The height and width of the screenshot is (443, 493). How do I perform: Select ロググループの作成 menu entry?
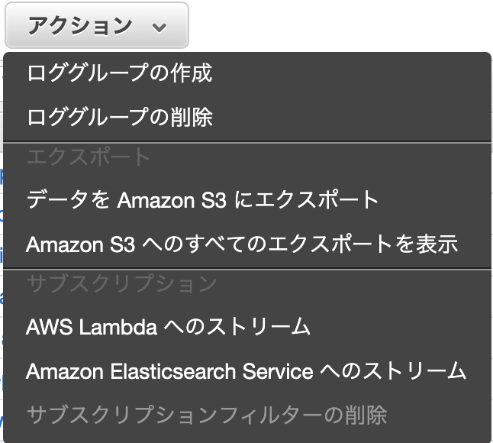(119, 73)
